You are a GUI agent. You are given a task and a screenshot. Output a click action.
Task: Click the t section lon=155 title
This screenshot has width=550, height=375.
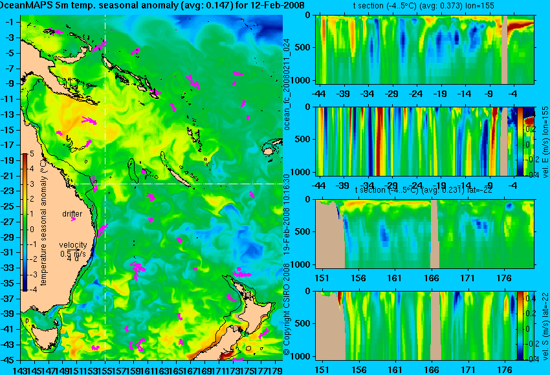point(423,6)
